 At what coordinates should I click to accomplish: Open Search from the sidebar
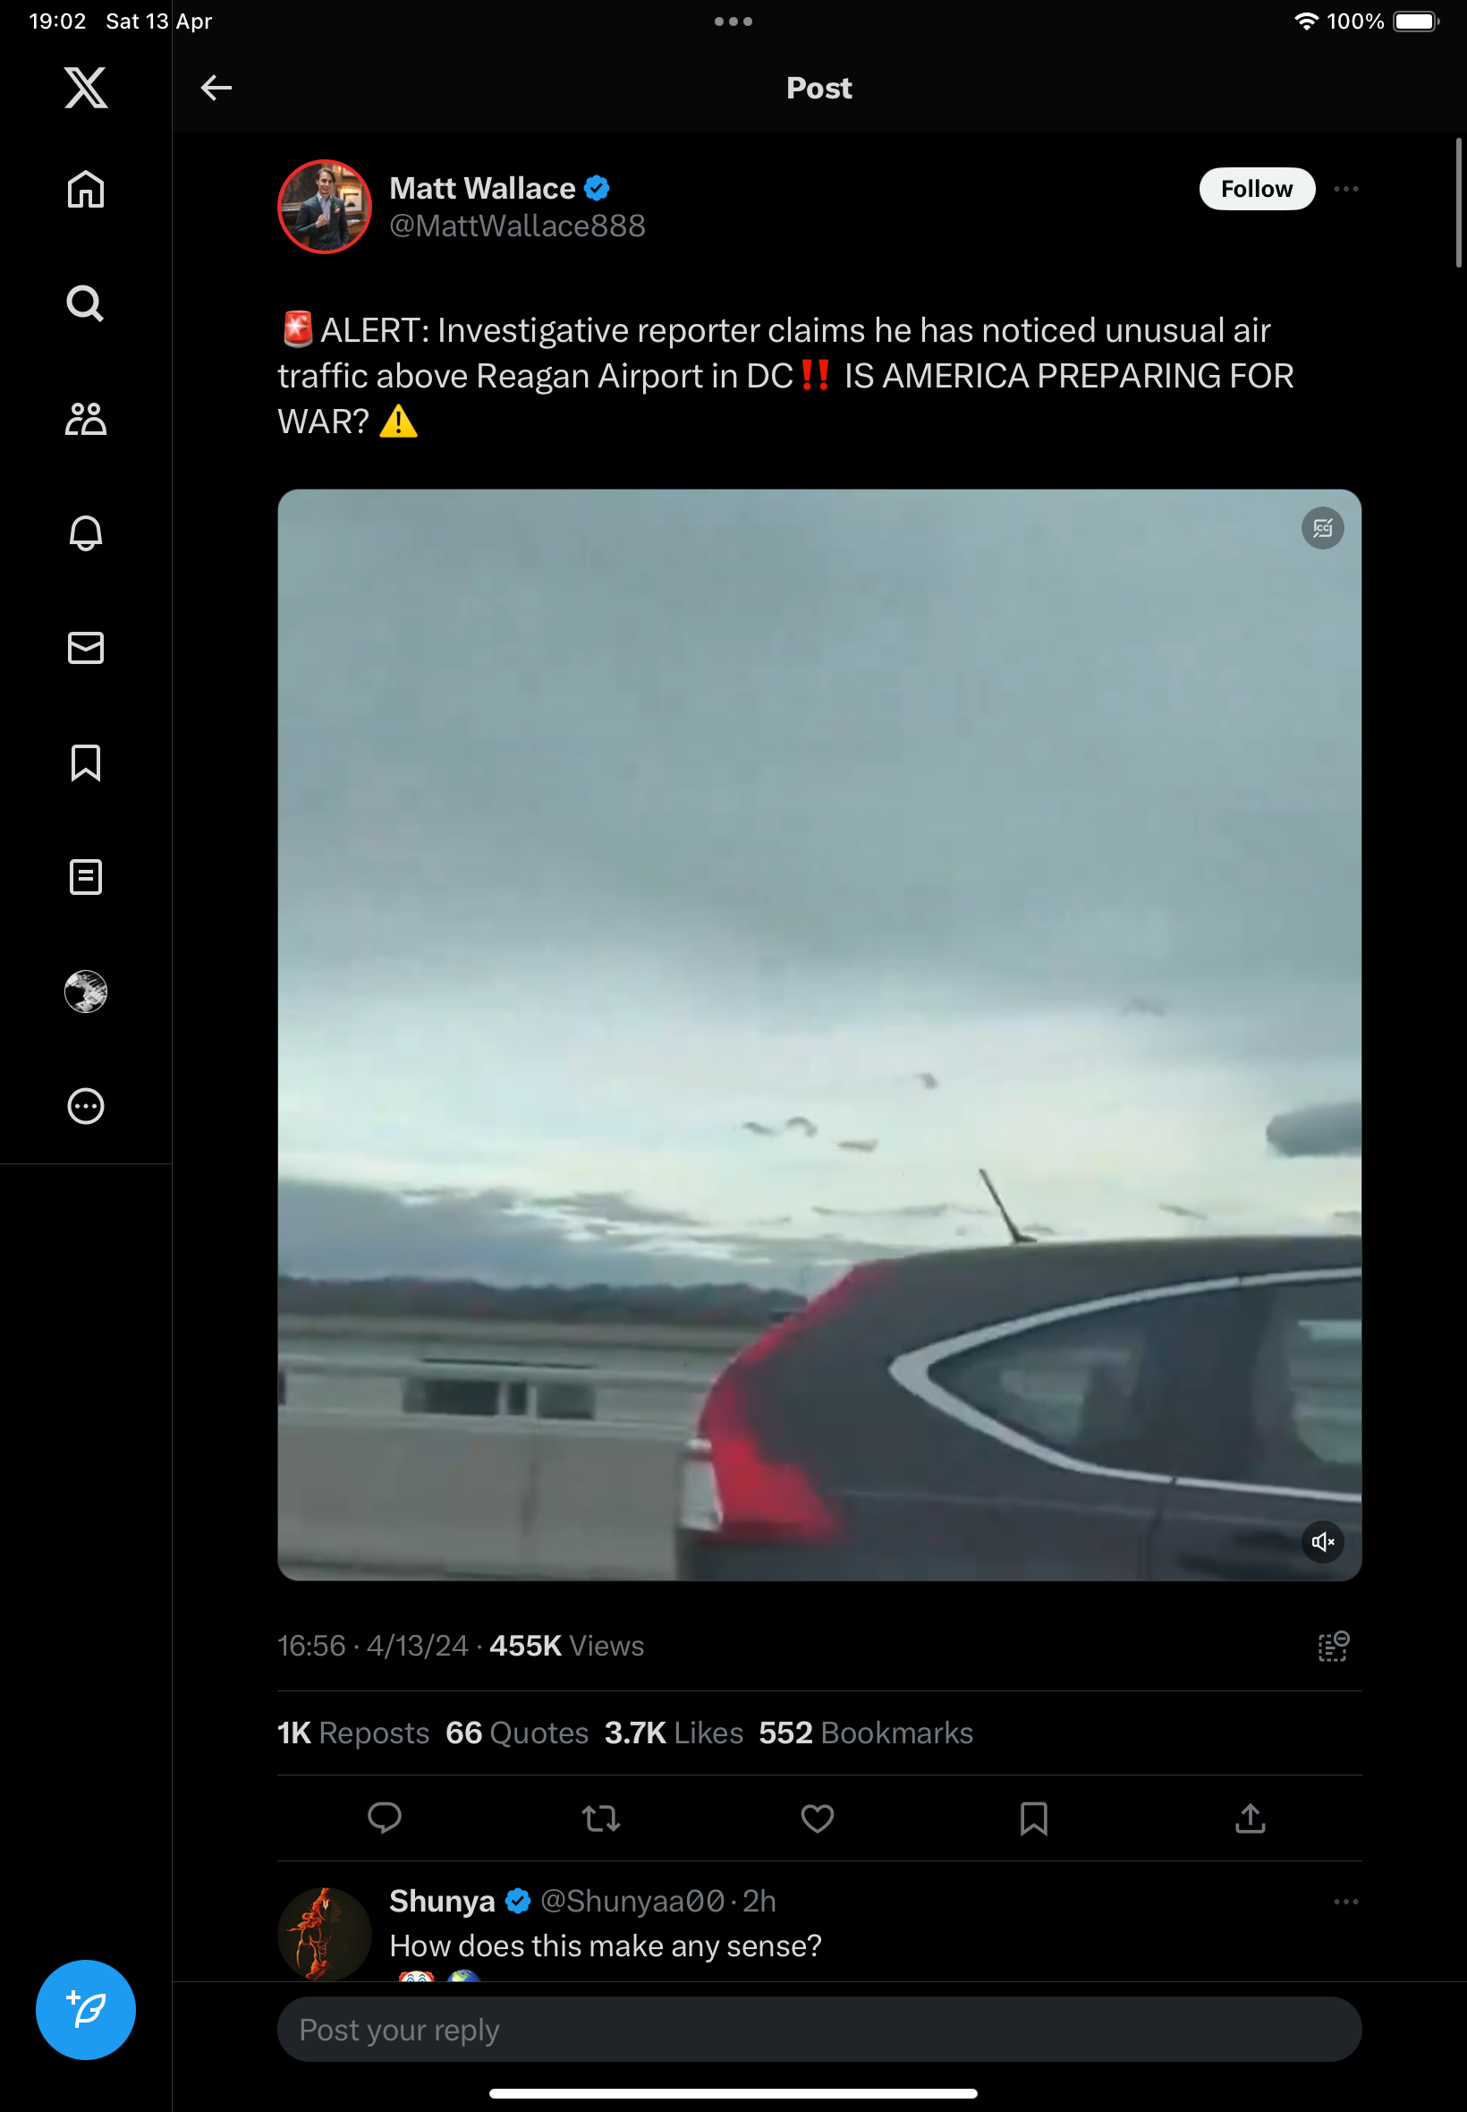click(86, 303)
